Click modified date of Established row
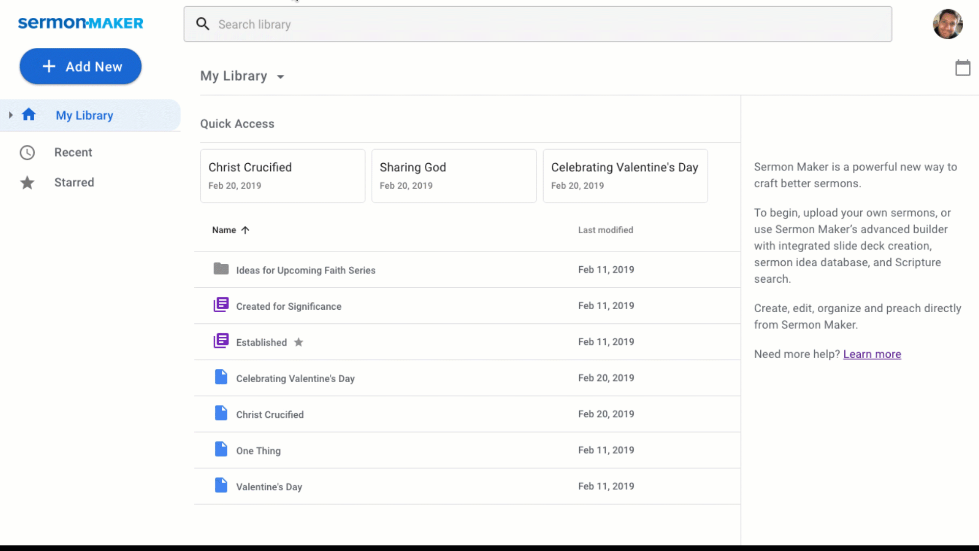The height and width of the screenshot is (551, 979). pos(606,342)
